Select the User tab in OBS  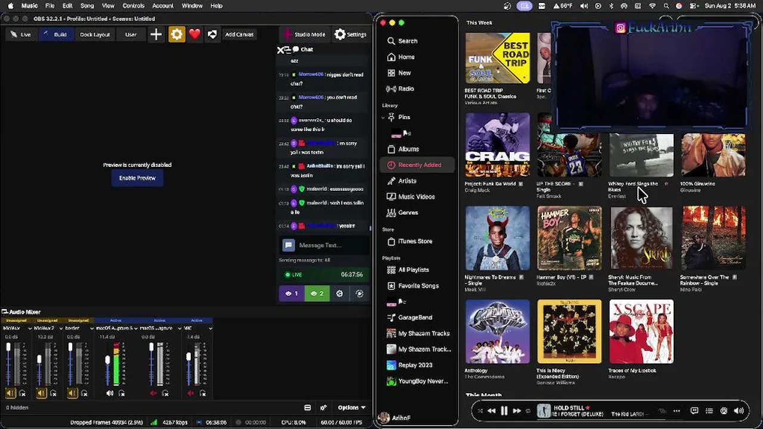[131, 35]
